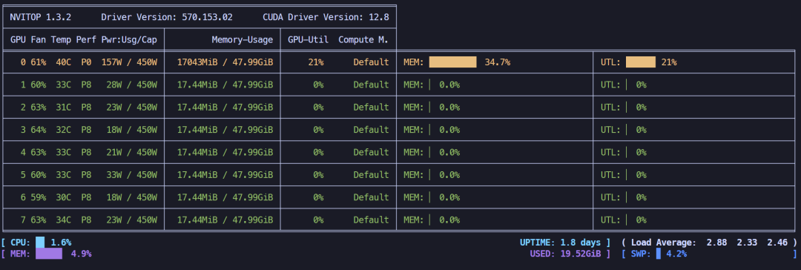Click GPU 2 power 23W / 450W
The image size is (801, 270).
pyautogui.click(x=132, y=108)
